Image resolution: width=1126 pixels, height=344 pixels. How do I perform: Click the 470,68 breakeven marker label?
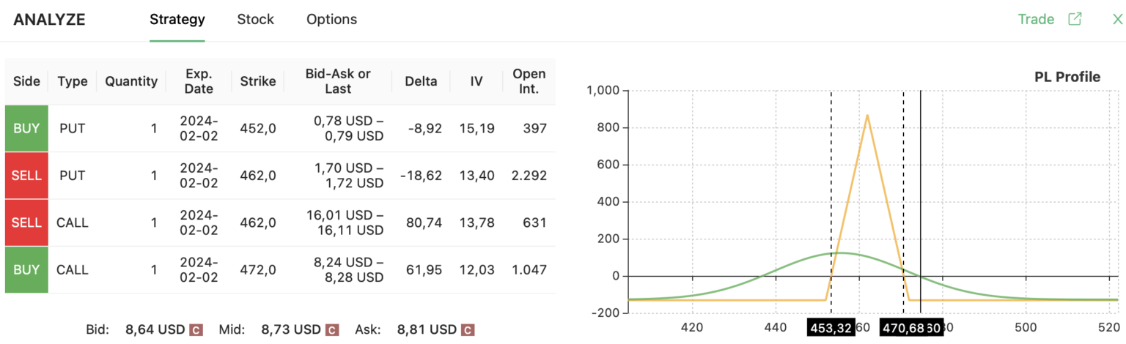(x=902, y=328)
